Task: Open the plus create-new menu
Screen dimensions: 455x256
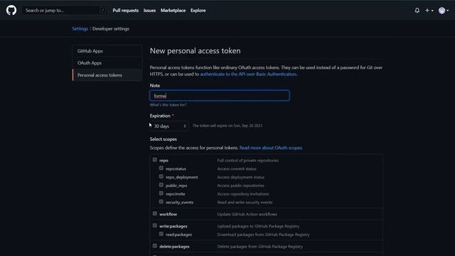Action: point(429,11)
